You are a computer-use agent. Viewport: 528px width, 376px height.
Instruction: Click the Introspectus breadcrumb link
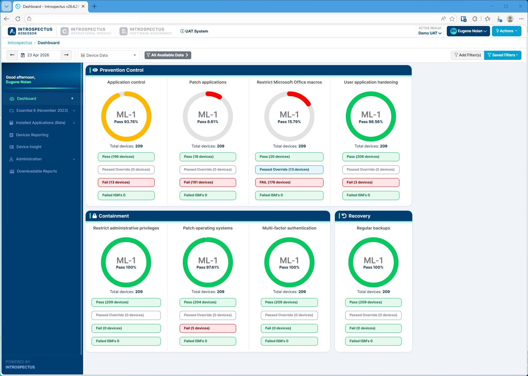(x=20, y=43)
